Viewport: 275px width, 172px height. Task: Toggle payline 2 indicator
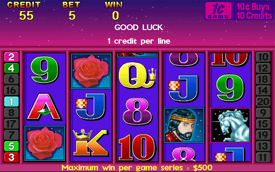click(x=12, y=57)
